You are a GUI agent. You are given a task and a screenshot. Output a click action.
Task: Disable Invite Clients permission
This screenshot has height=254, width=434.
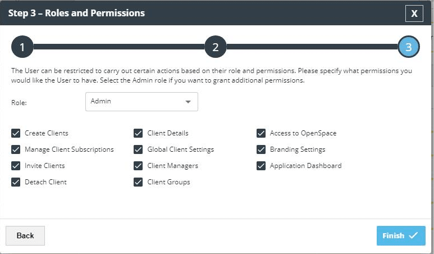[16, 166]
